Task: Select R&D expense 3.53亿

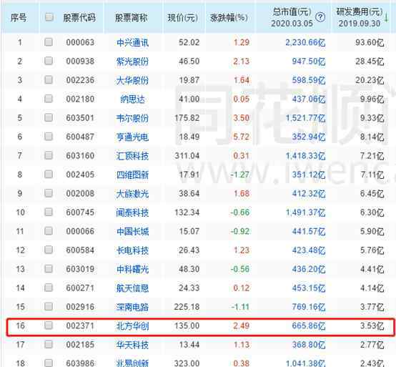Action: [372, 326]
